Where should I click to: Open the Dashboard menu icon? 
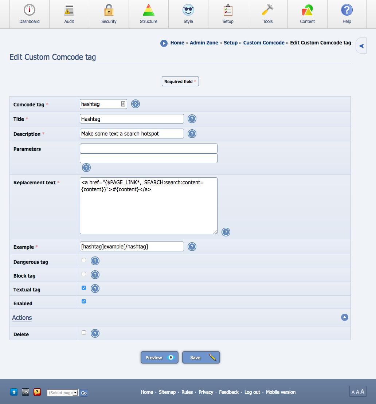coord(29,11)
